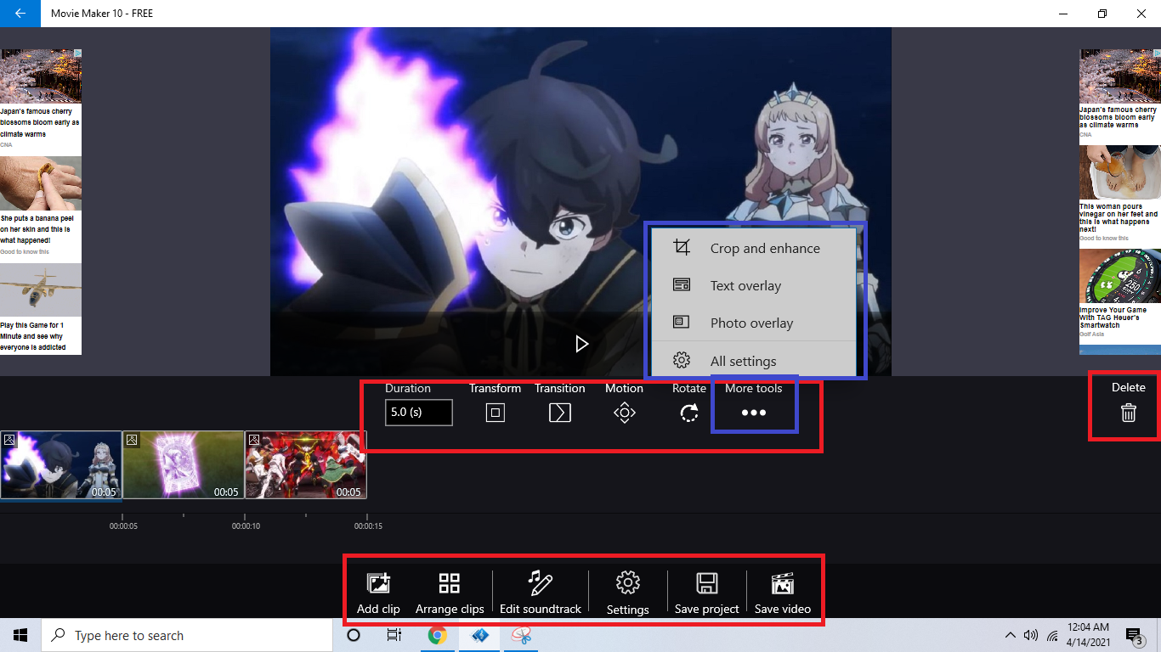The width and height of the screenshot is (1161, 652).
Task: Select third clip with red characters
Action: pos(306,465)
